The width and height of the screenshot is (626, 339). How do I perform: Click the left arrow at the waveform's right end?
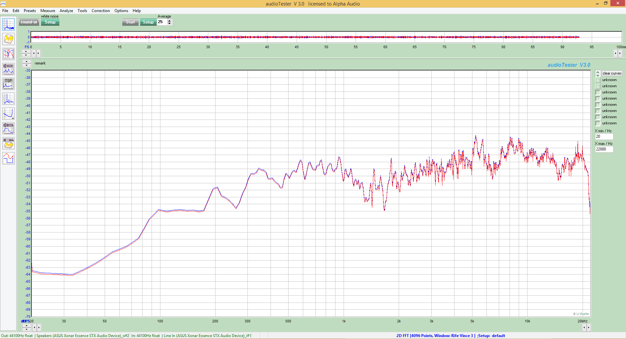point(616,53)
